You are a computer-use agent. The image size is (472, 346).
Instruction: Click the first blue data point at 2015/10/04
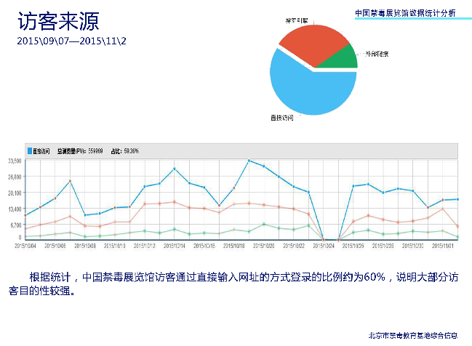(x=25, y=215)
